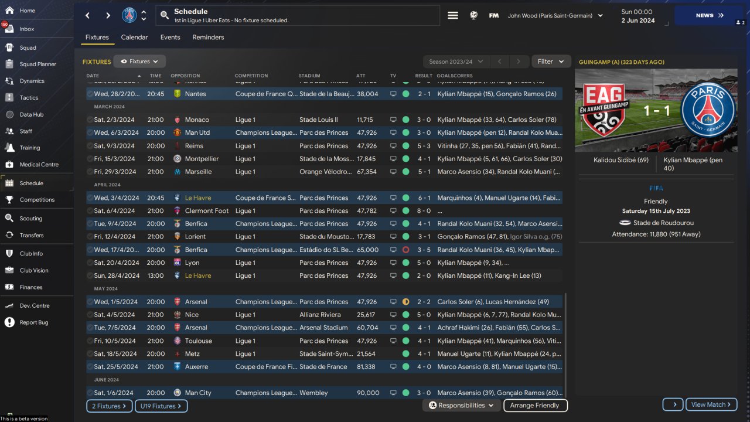Click the Guingamp 1-1 match preview image

[x=655, y=111]
